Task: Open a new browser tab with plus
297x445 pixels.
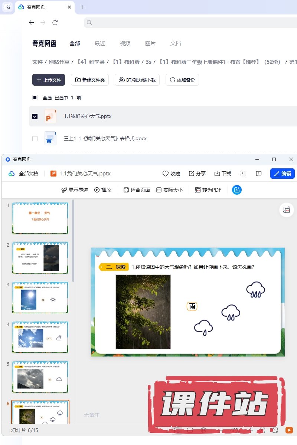Action: (x=82, y=7)
